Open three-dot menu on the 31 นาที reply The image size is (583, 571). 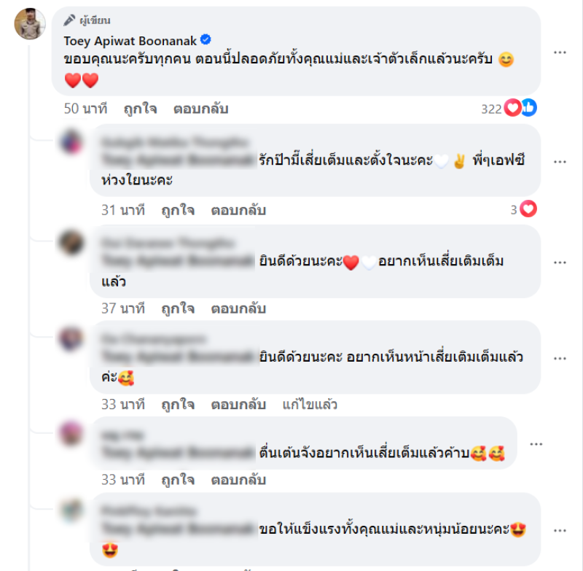560,161
